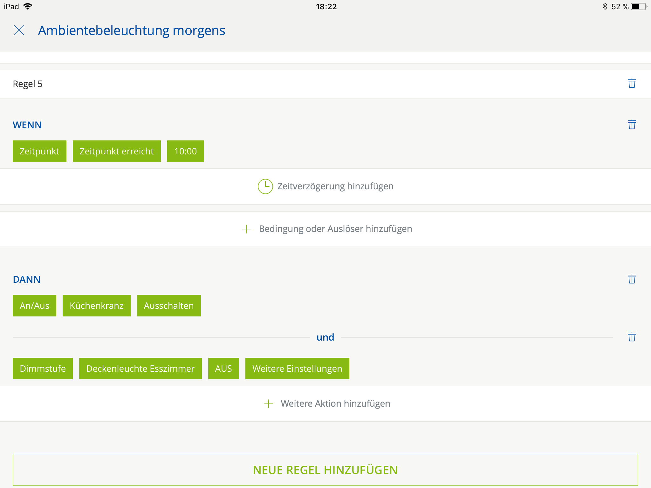This screenshot has width=651, height=488.
Task: Change the Ausschalten action setting
Action: tap(169, 306)
